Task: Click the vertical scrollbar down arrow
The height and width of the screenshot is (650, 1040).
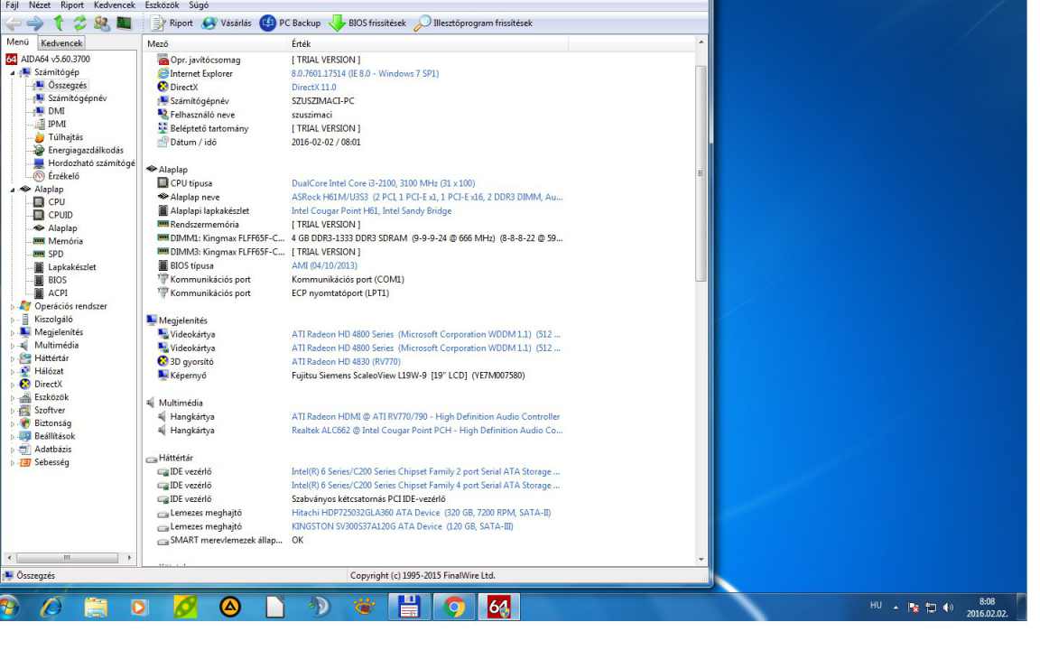Action: 701,559
